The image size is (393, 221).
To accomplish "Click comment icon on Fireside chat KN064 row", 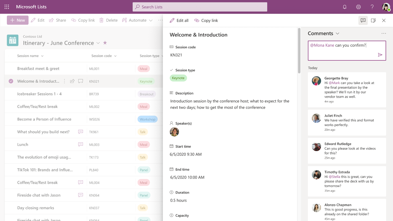I will (81, 195).
